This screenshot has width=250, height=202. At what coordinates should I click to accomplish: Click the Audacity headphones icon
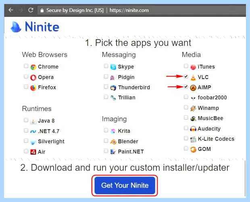click(x=193, y=129)
